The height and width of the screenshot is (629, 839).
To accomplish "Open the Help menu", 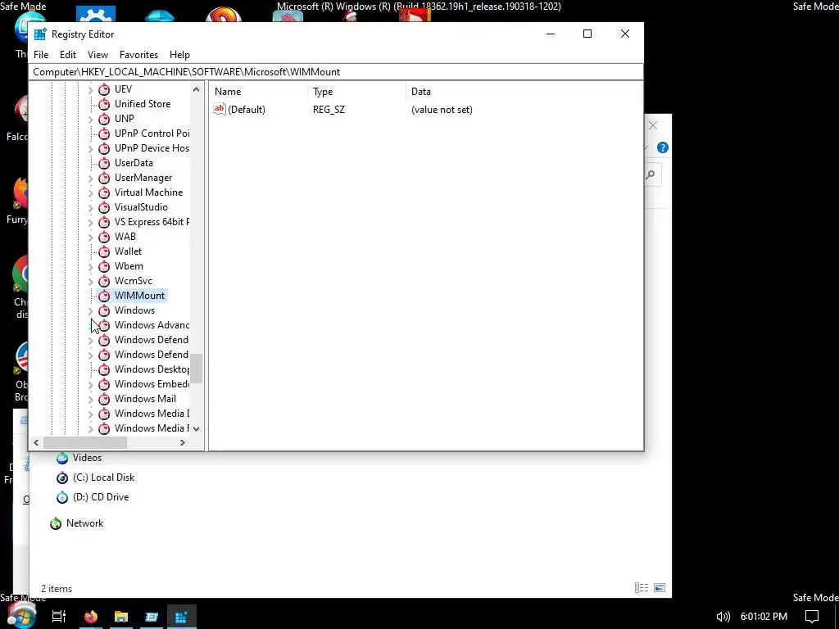I will click(179, 55).
